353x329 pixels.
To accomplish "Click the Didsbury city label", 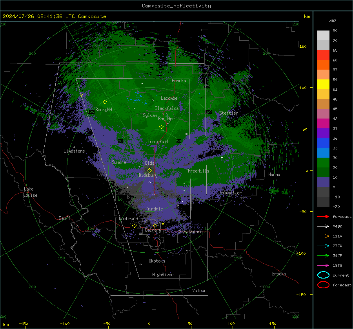I will (148, 175).
